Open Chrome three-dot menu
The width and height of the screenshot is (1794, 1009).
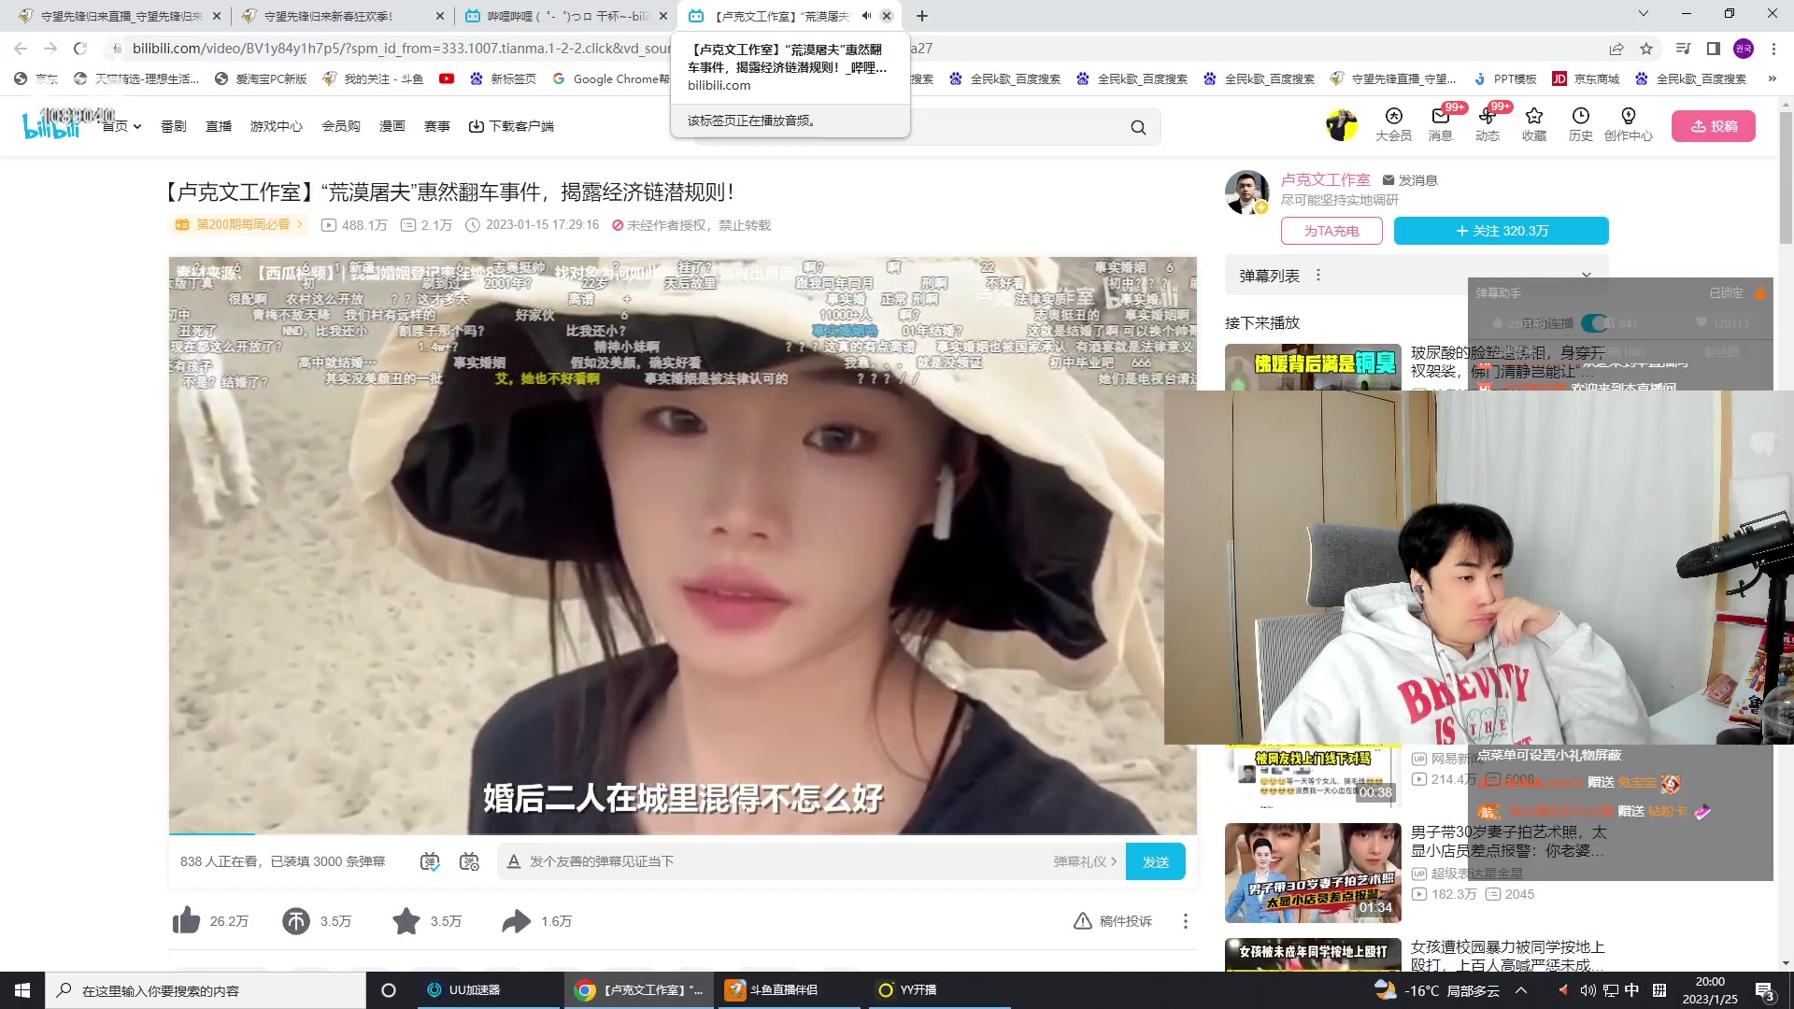(x=1774, y=49)
